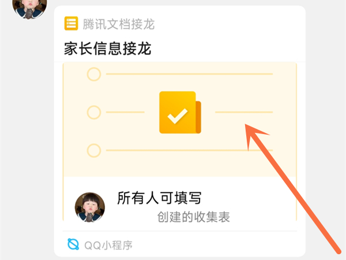Tap the QQ mini program planet icon
The width and height of the screenshot is (346, 260).
[73, 244]
